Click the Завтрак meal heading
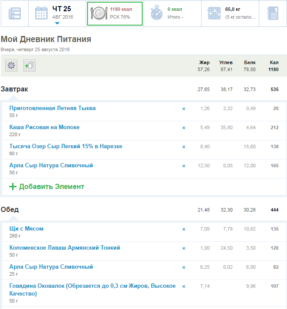The width and height of the screenshot is (287, 309). click(14, 89)
